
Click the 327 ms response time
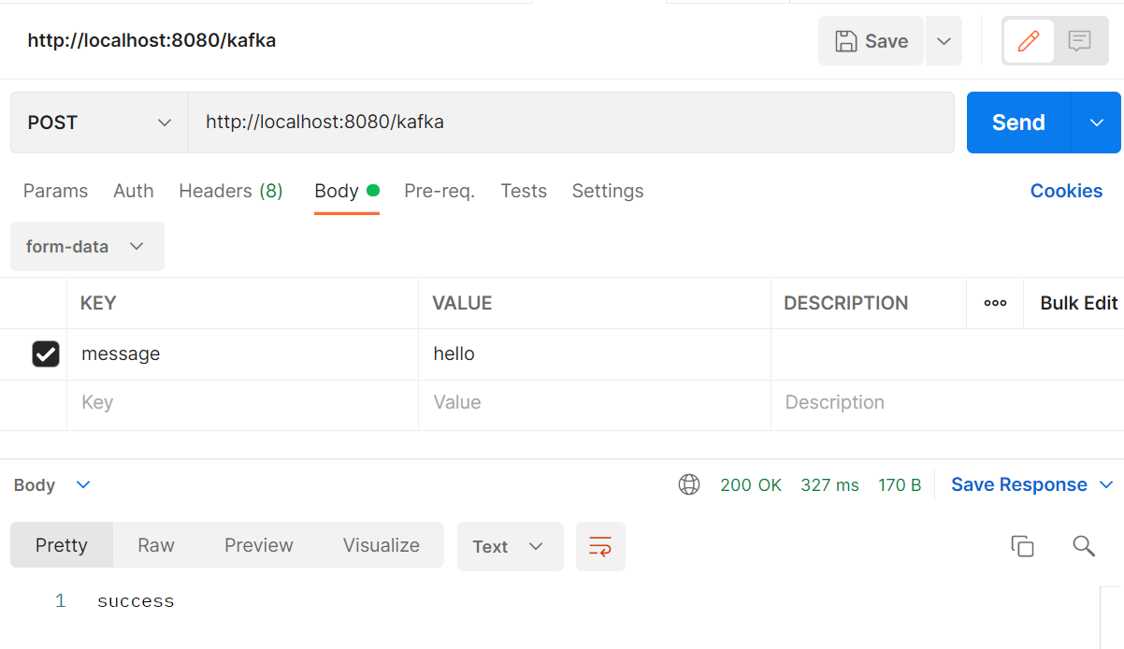coord(829,484)
